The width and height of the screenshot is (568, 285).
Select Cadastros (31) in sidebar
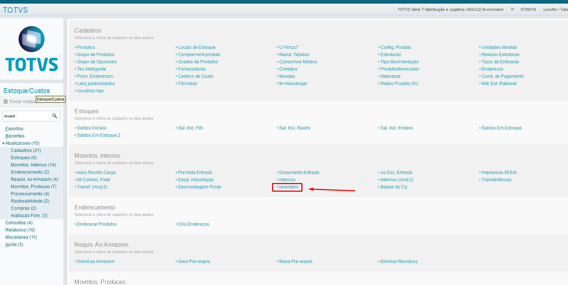point(26,150)
